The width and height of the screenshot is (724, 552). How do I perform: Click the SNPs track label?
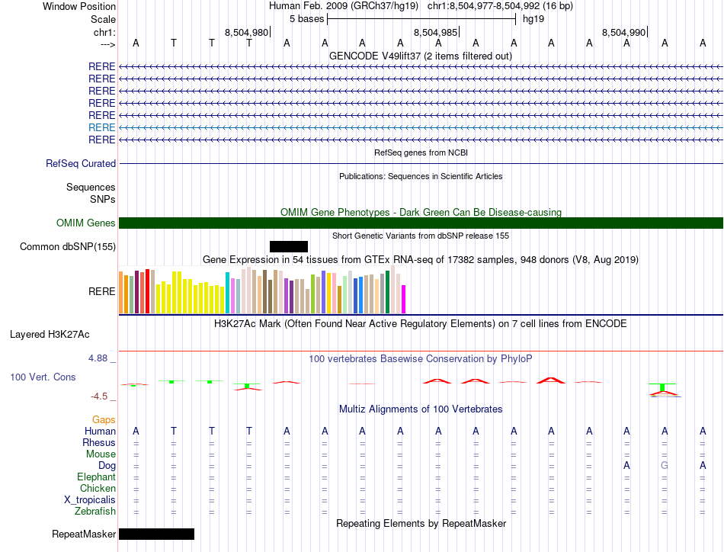coord(103,199)
